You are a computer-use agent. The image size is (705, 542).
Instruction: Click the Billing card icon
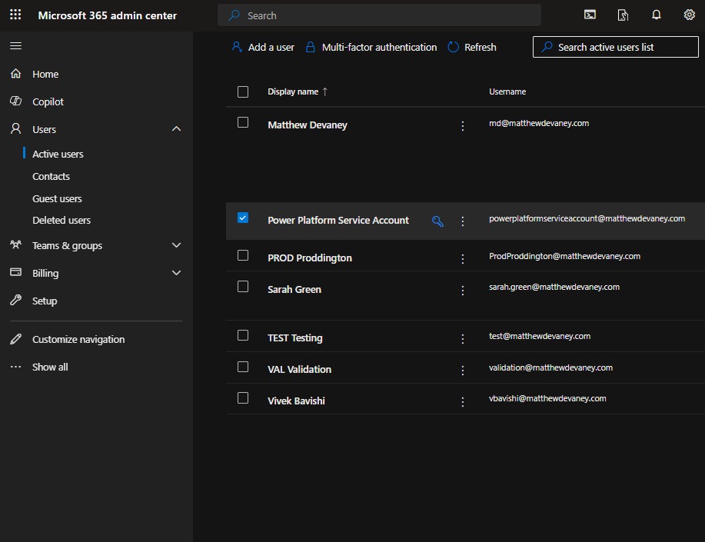[15, 272]
